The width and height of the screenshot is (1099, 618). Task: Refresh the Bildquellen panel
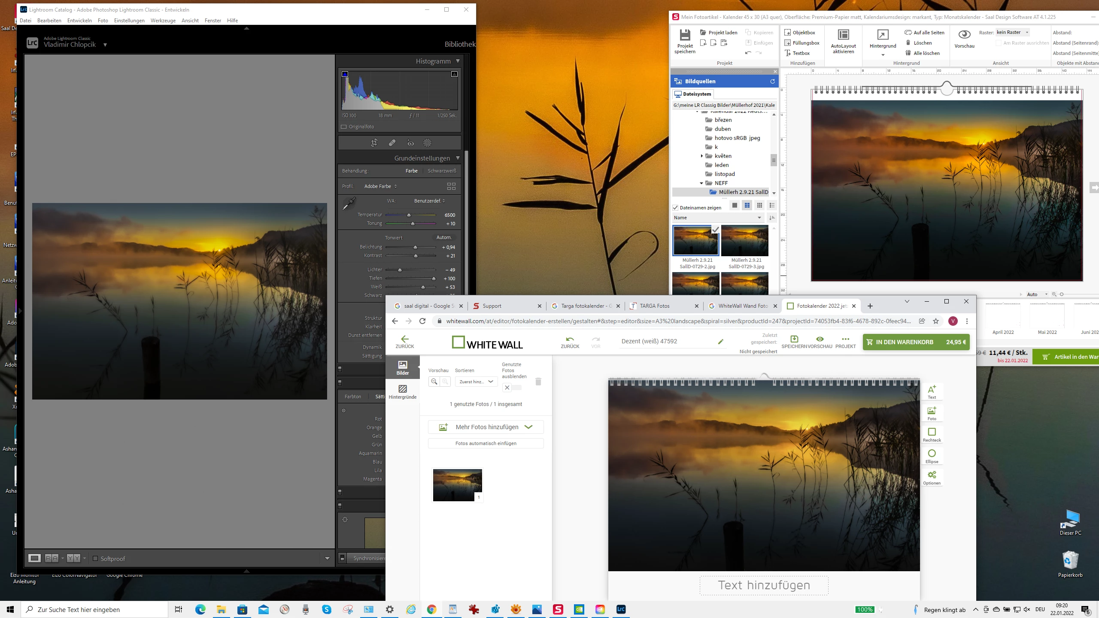point(772,82)
